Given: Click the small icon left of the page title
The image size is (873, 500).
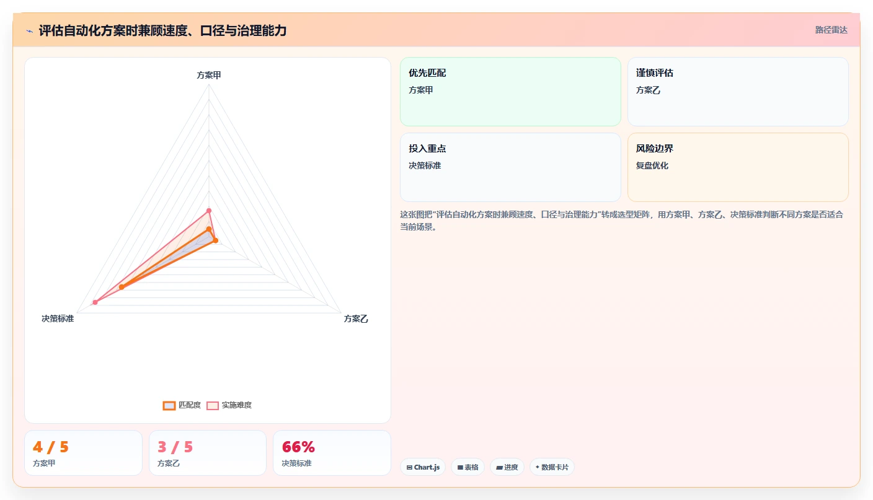Looking at the screenshot, I should point(29,31).
